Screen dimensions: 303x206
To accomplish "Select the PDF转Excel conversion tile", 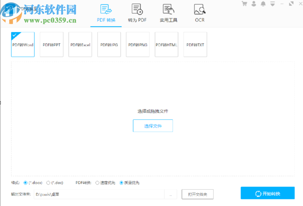I will pyautogui.click(x=80, y=45).
